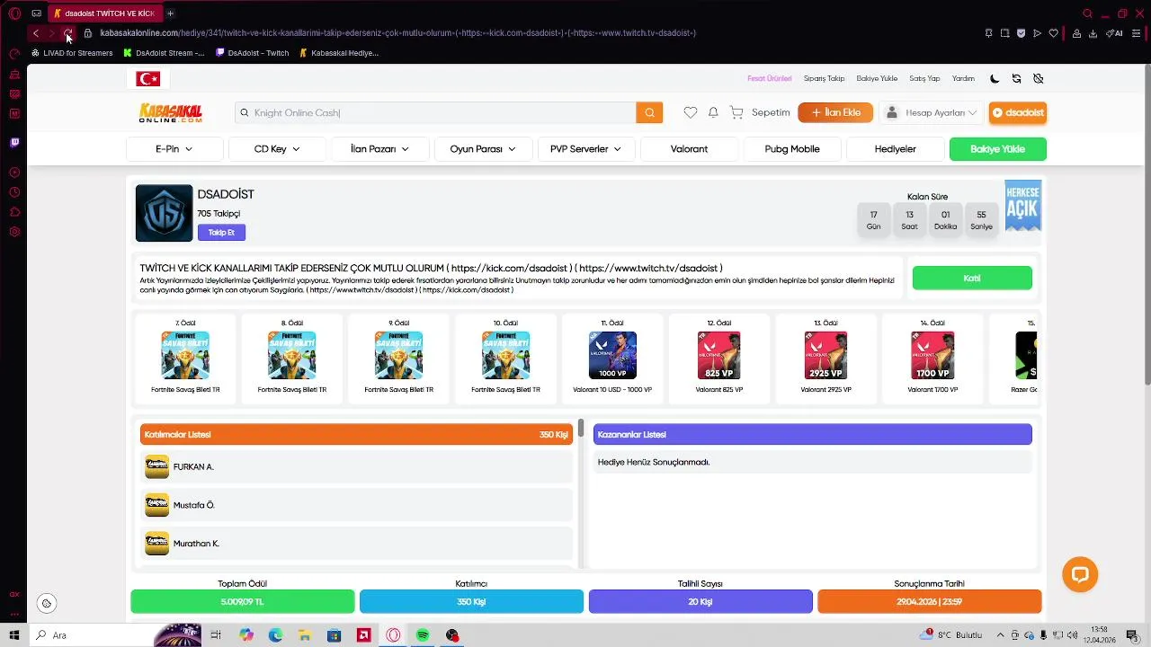This screenshot has height=647, width=1151.
Task: Open the Opera menu logo icon
Action: click(x=14, y=13)
